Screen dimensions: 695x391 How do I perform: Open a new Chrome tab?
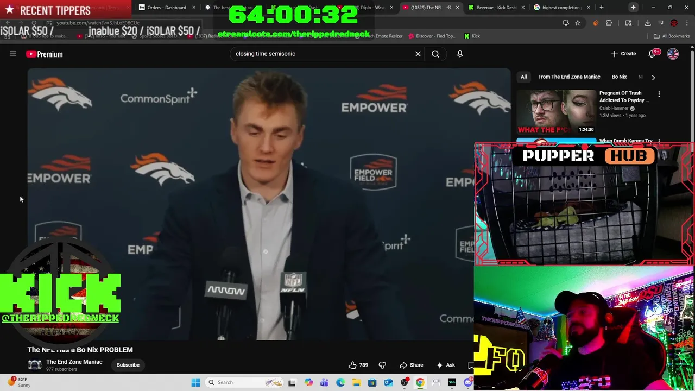click(x=602, y=8)
